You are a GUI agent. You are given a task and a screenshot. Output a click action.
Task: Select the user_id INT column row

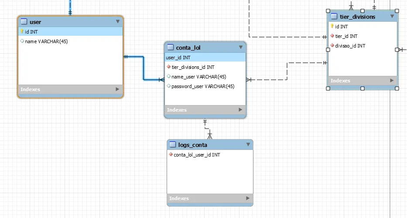[205, 58]
